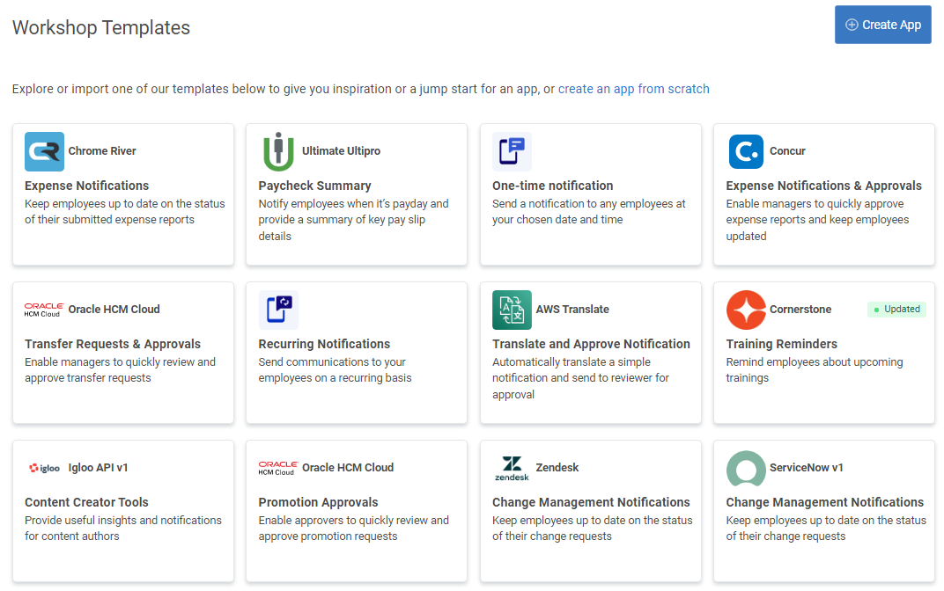This screenshot has height=591, width=944.
Task: Click 'Remind employees about upcoming trainings' description
Action: click(x=815, y=369)
